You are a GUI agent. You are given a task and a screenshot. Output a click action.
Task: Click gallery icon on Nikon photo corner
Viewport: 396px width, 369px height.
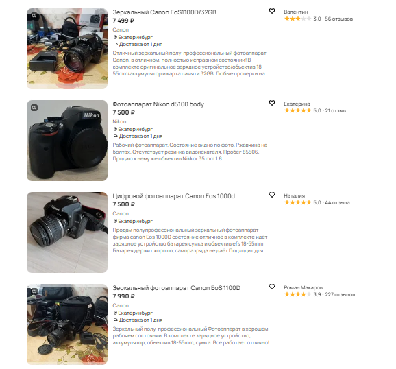tap(34, 108)
